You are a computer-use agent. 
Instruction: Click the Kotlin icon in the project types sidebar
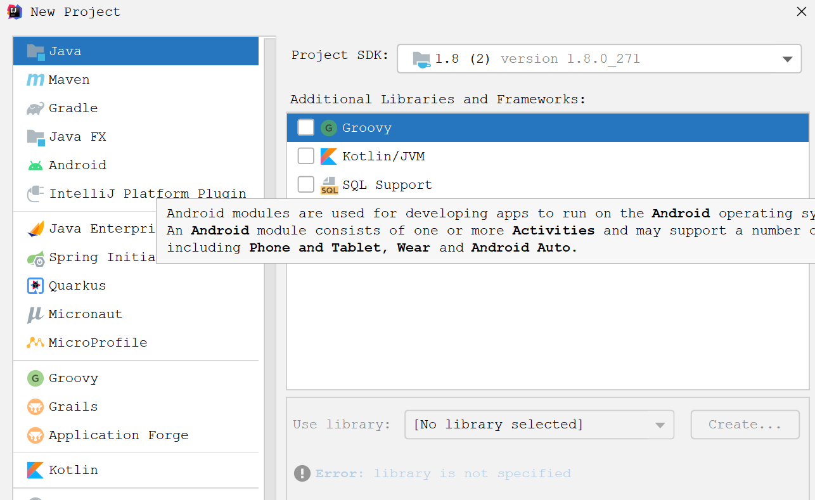[x=35, y=470]
